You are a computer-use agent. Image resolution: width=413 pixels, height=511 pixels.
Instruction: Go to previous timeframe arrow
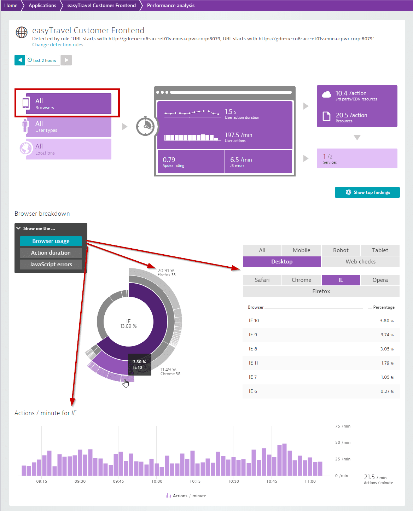pyautogui.click(x=20, y=60)
